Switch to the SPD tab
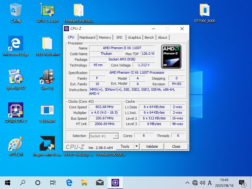The width and height of the screenshot is (252, 189). (119, 37)
